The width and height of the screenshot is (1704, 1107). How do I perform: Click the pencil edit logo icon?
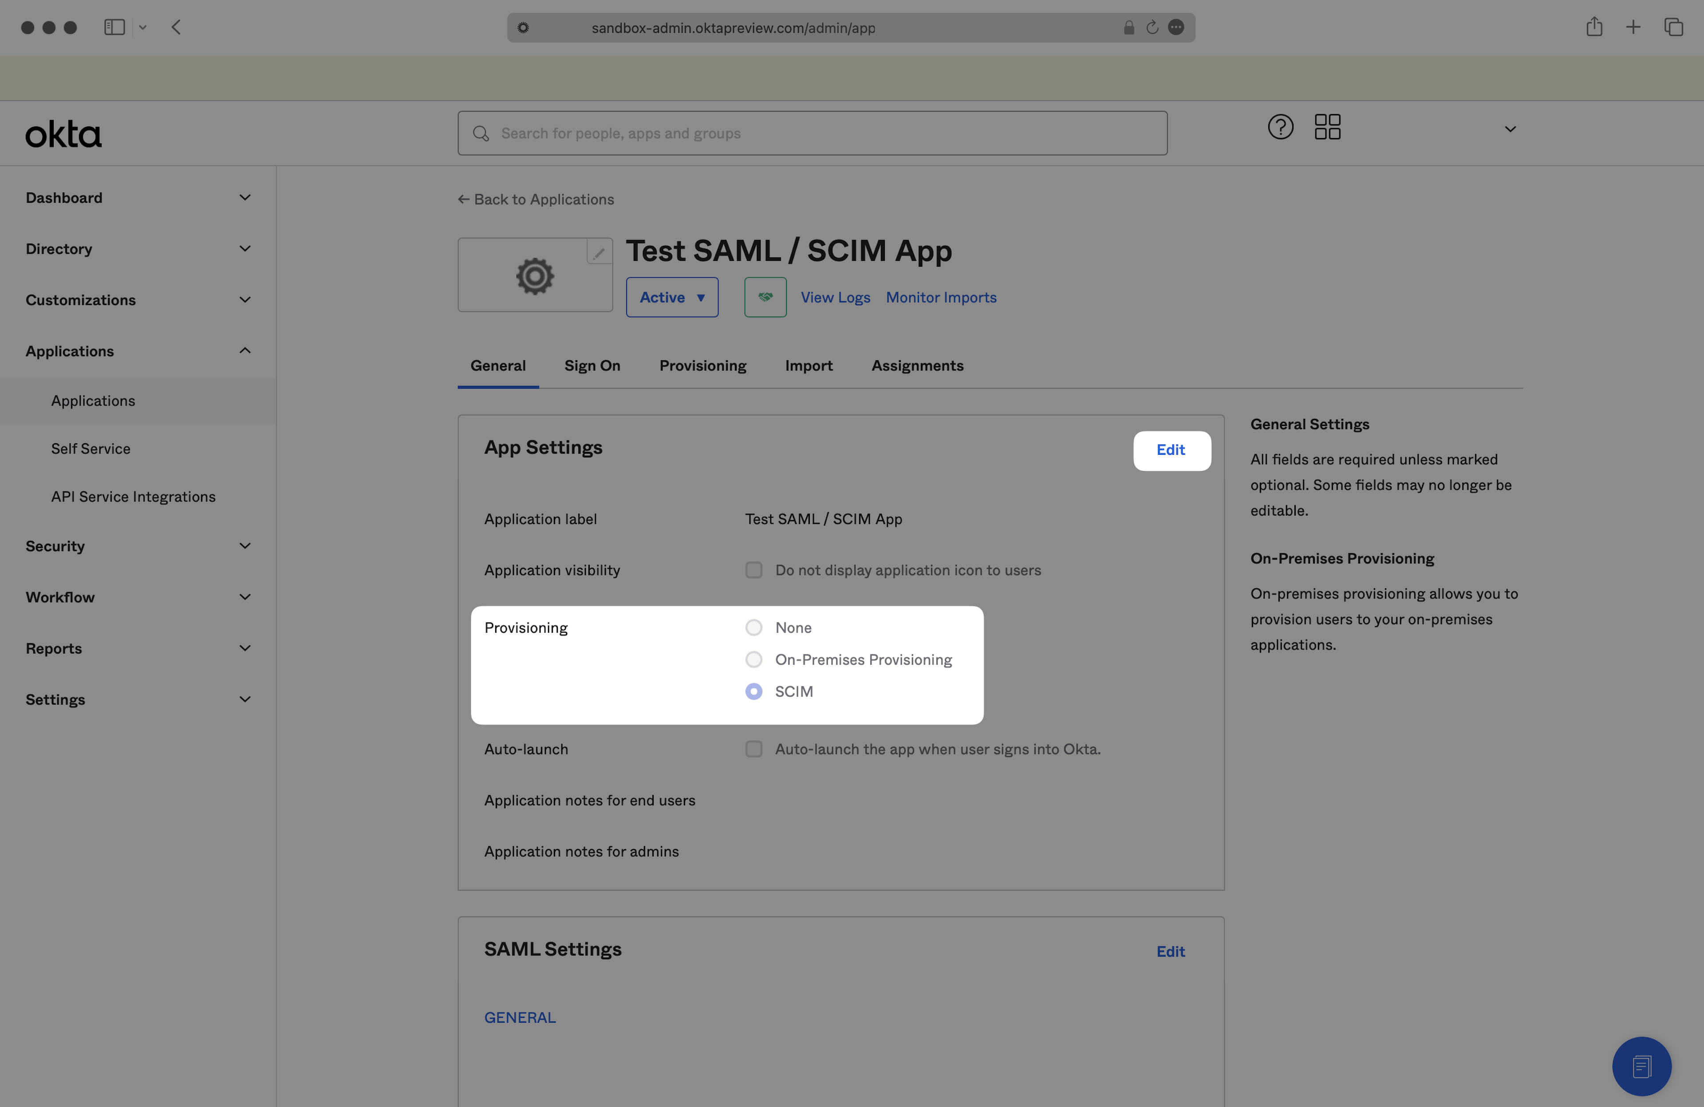pyautogui.click(x=599, y=252)
